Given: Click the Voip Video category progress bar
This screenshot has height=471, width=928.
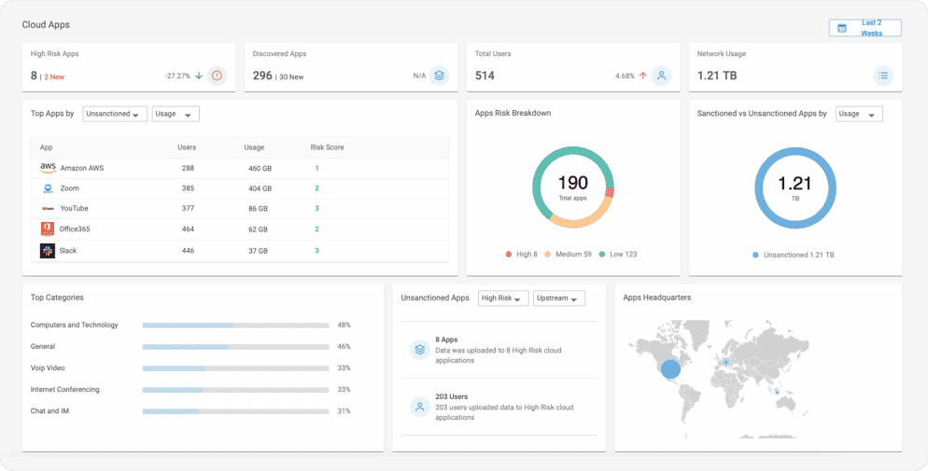Looking at the screenshot, I should tap(235, 368).
